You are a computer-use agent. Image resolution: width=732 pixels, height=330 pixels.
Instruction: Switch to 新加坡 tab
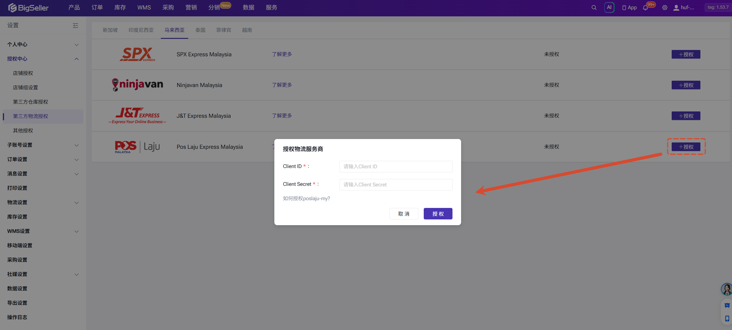point(110,30)
